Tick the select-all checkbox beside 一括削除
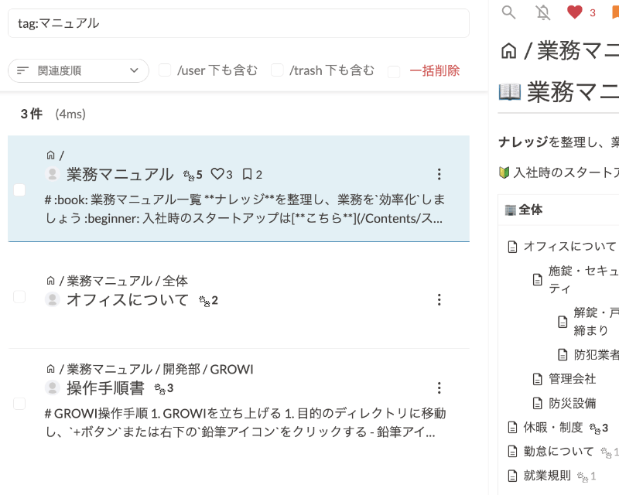The image size is (619, 495). pyautogui.click(x=394, y=71)
